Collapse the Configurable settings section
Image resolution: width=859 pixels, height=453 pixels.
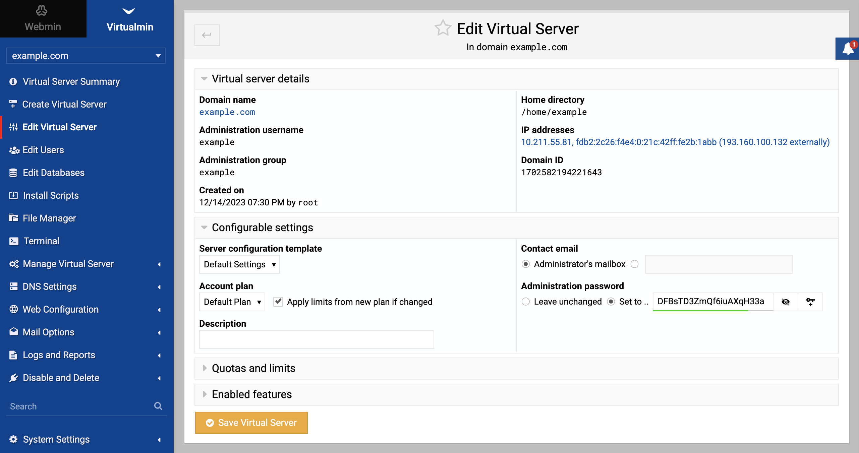point(204,228)
